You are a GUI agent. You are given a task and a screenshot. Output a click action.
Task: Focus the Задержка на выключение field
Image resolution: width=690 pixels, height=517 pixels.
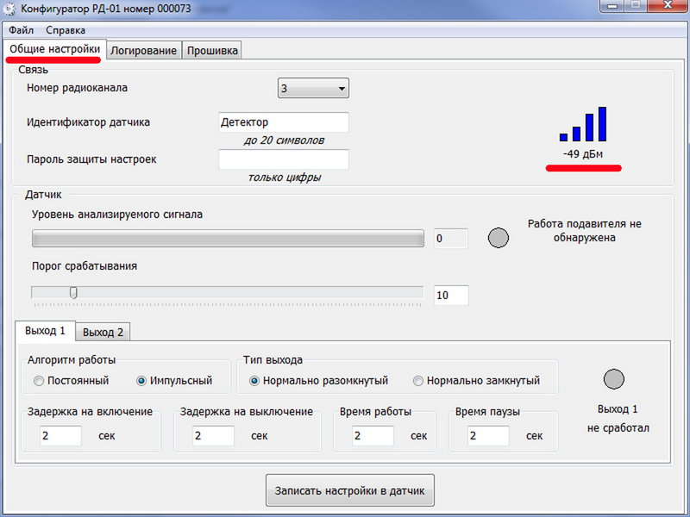(x=213, y=436)
